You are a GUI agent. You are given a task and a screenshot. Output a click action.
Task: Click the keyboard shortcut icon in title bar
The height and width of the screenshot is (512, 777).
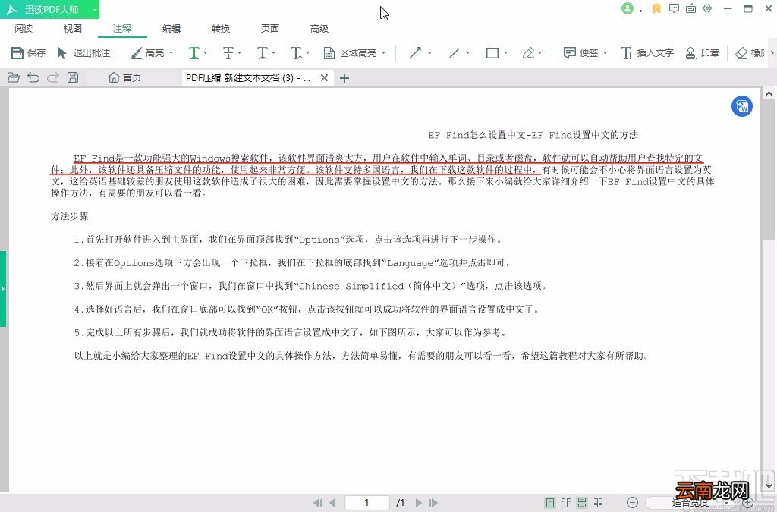690,8
